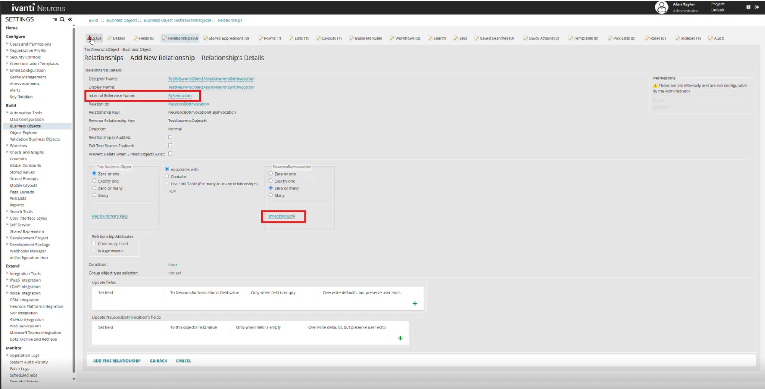Click the CANCEL button
Viewport: 765px width, 389px height.
184,361
